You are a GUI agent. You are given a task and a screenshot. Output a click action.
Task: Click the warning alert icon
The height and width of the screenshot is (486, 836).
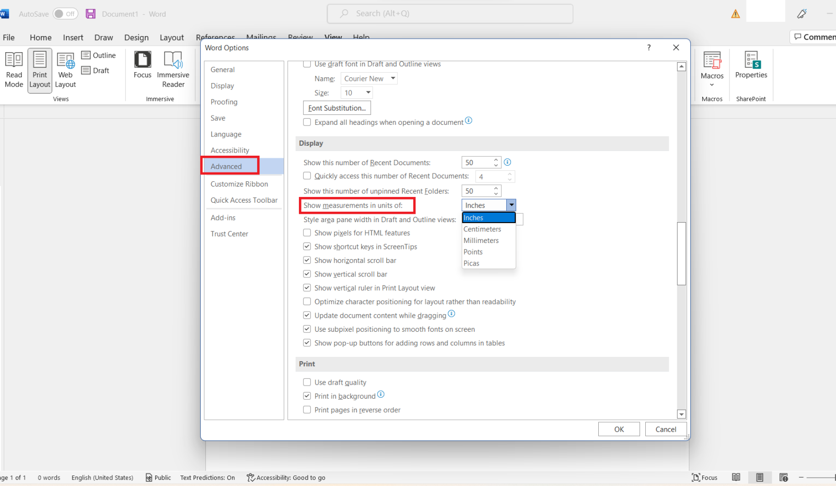[736, 14]
